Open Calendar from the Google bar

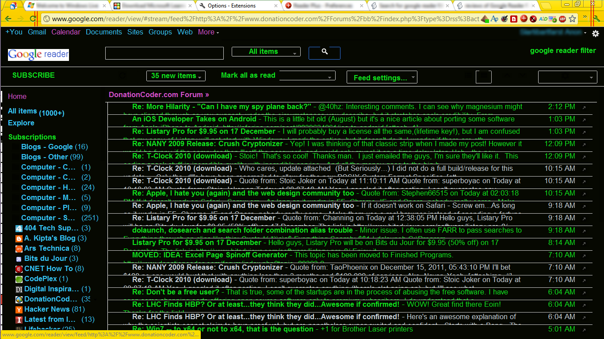pyautogui.click(x=66, y=32)
